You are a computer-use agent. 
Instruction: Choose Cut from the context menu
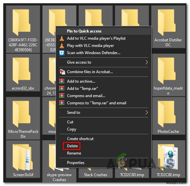104,122
